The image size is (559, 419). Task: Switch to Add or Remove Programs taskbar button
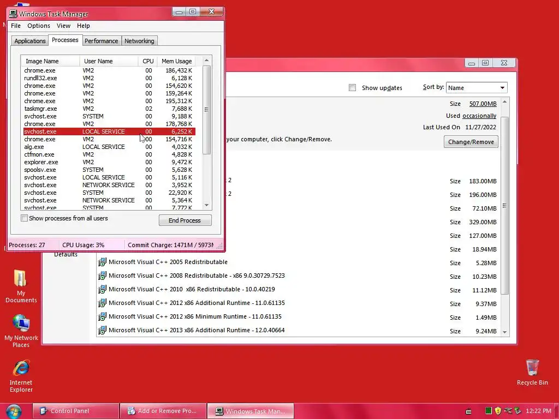[x=163, y=411]
